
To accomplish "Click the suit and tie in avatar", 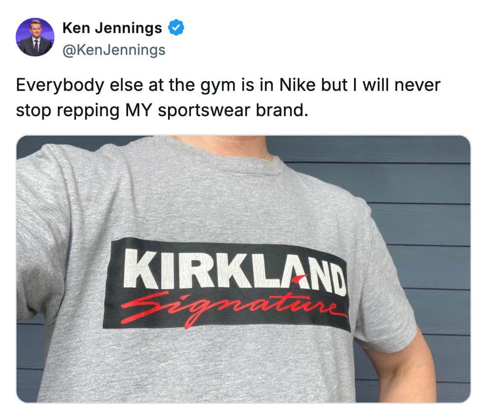I will [x=36, y=47].
